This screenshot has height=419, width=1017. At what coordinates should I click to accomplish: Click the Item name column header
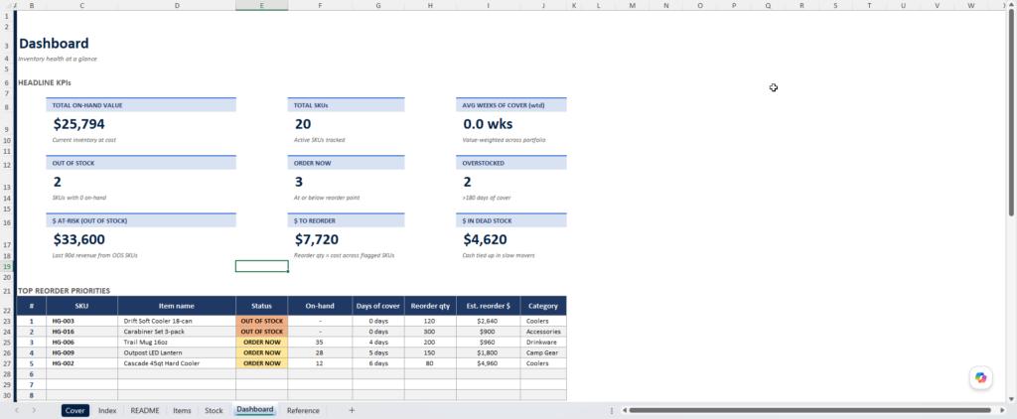pyautogui.click(x=177, y=306)
